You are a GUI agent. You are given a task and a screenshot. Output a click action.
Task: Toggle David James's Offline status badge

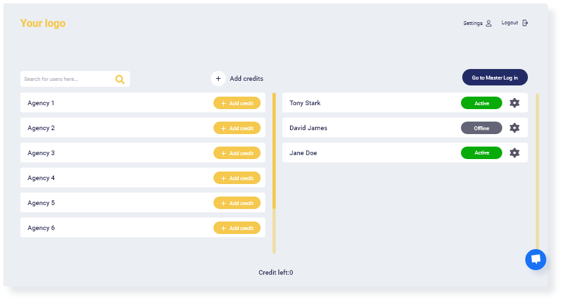point(481,128)
